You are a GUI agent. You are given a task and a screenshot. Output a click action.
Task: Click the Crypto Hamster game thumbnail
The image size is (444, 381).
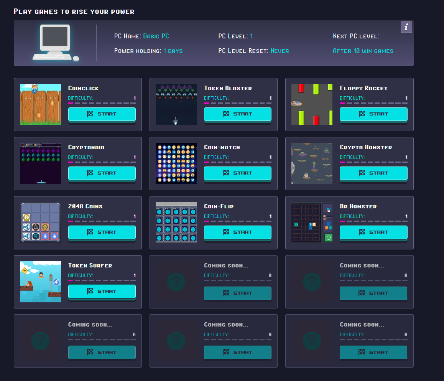(312, 164)
